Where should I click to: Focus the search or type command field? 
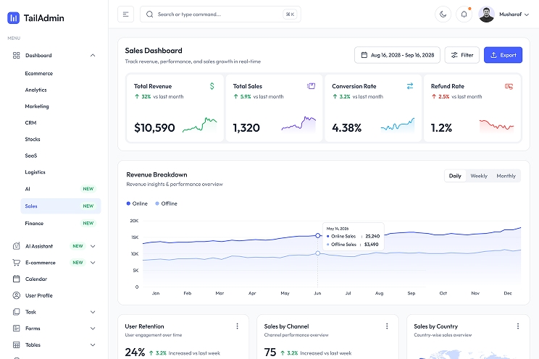click(x=220, y=14)
